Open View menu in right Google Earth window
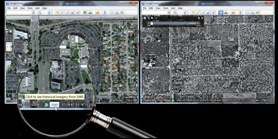This screenshot has width=278, height=139. point(158,8)
